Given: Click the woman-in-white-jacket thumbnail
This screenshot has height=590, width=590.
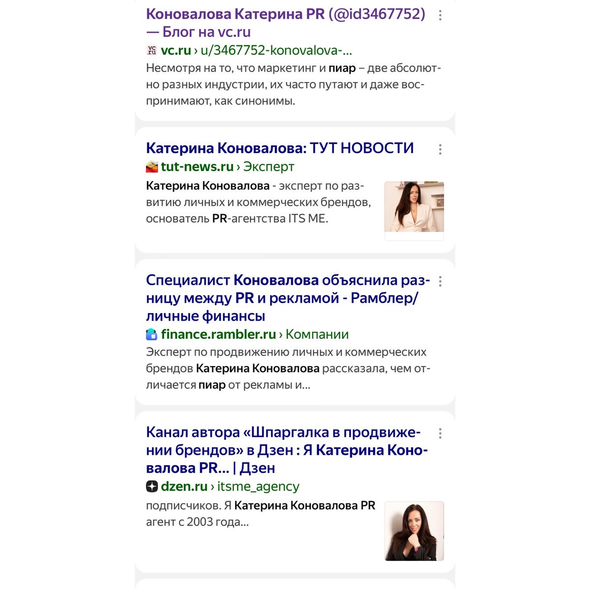Looking at the screenshot, I should pos(414,207).
